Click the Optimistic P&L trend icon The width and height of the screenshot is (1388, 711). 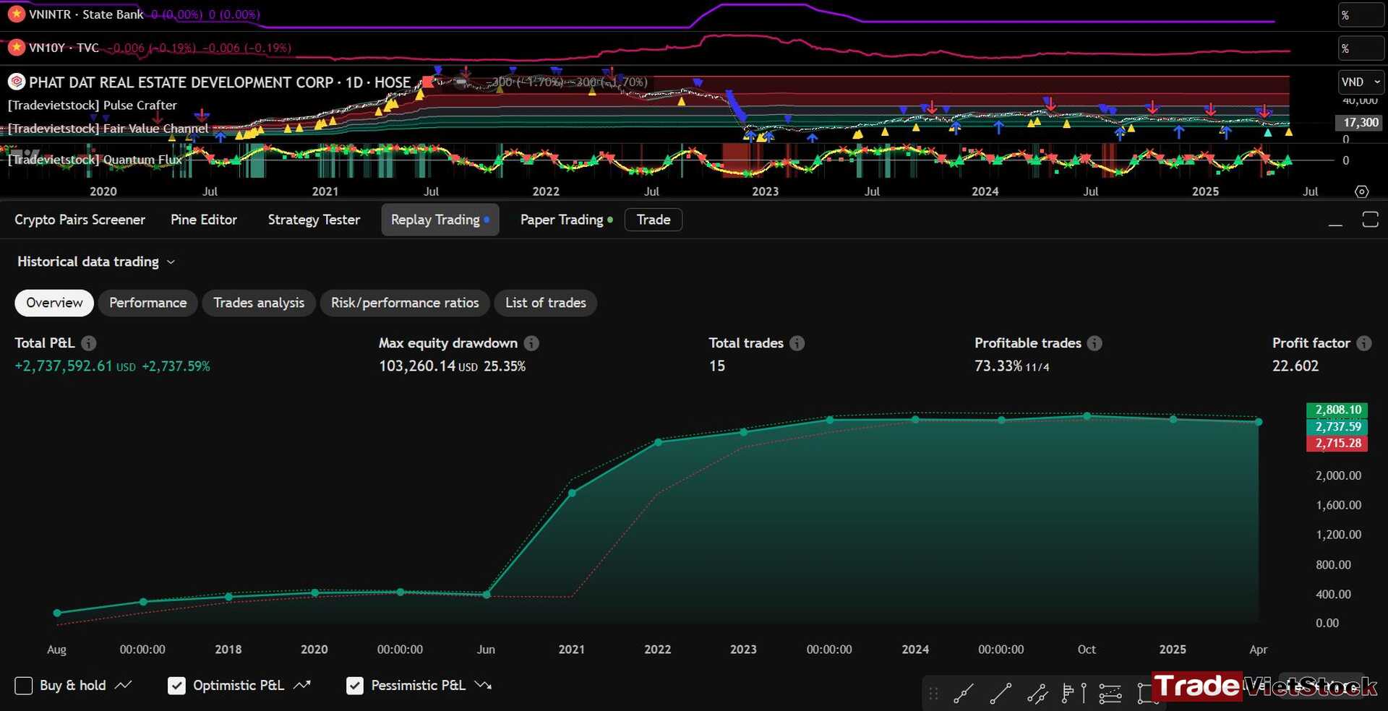tap(302, 685)
